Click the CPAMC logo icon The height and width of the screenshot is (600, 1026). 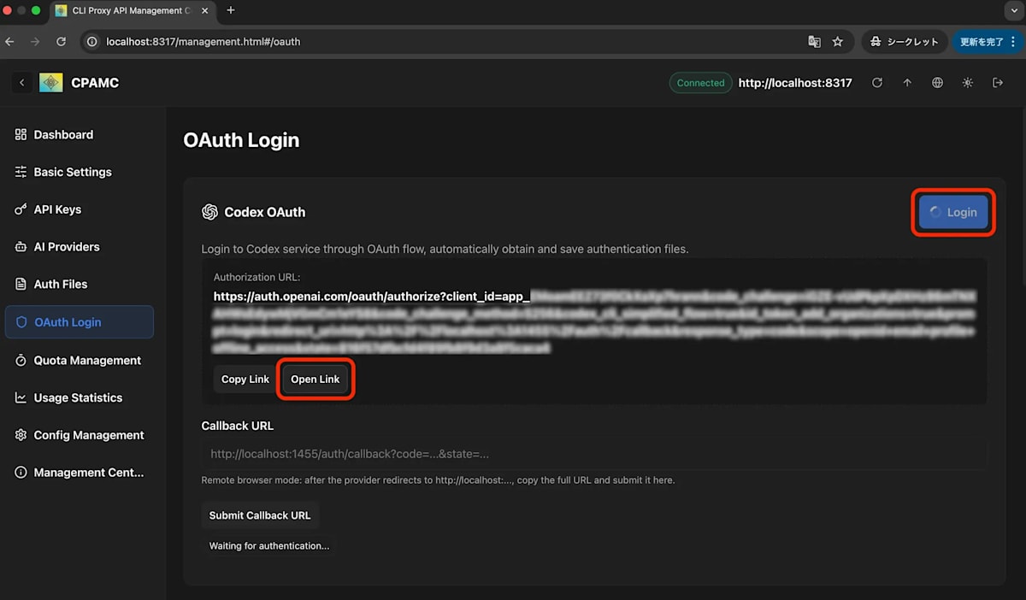[51, 83]
